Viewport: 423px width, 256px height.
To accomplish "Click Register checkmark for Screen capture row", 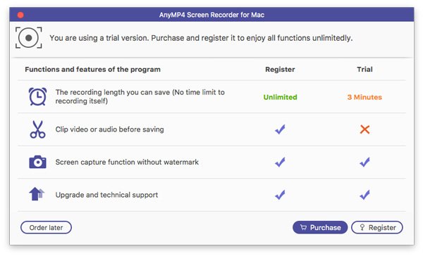I will [x=280, y=162].
